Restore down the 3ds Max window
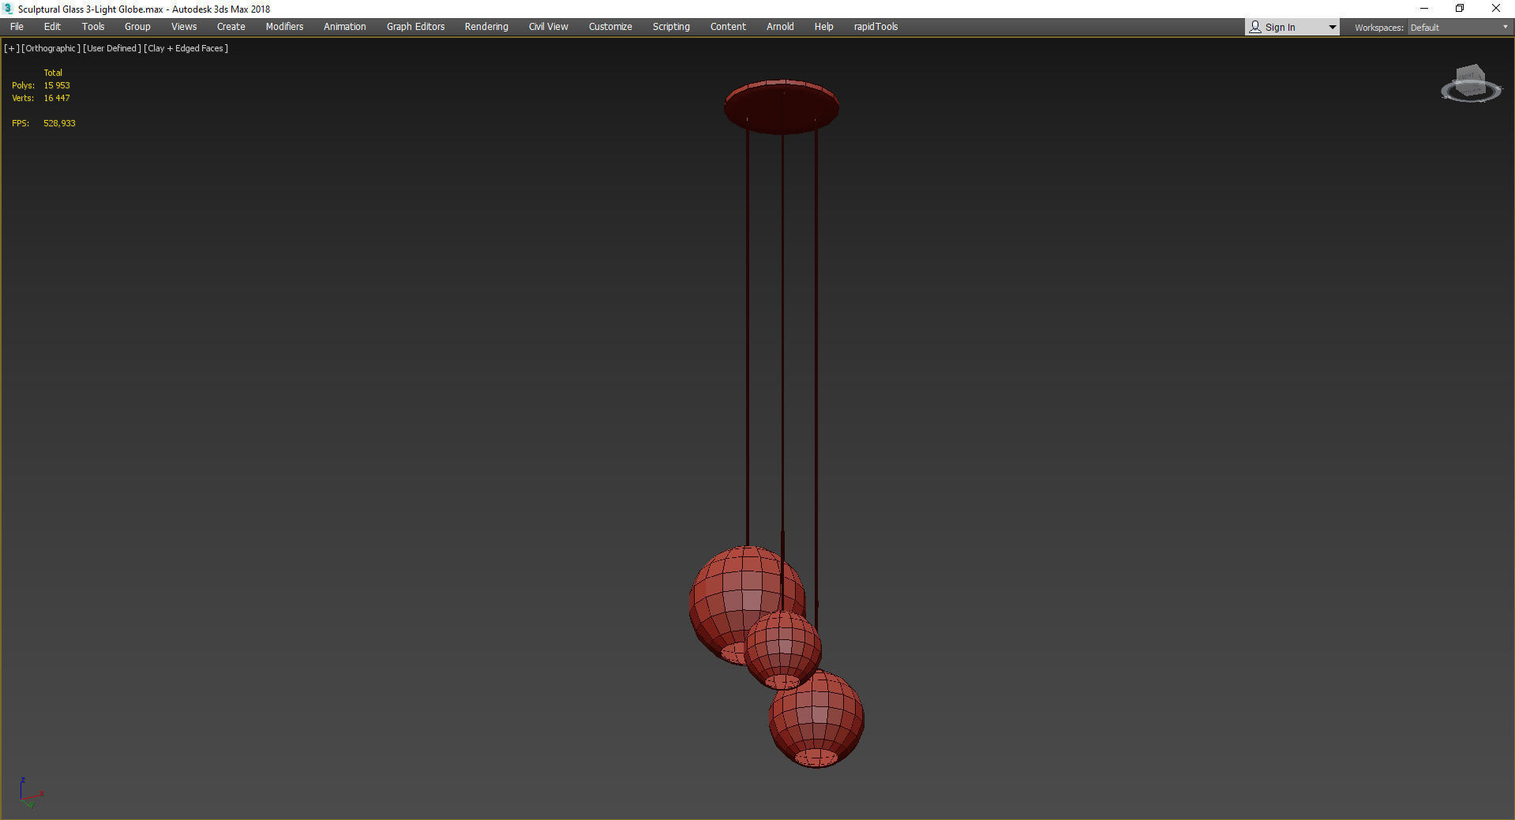Viewport: 1515px width, 820px height. coord(1460,9)
